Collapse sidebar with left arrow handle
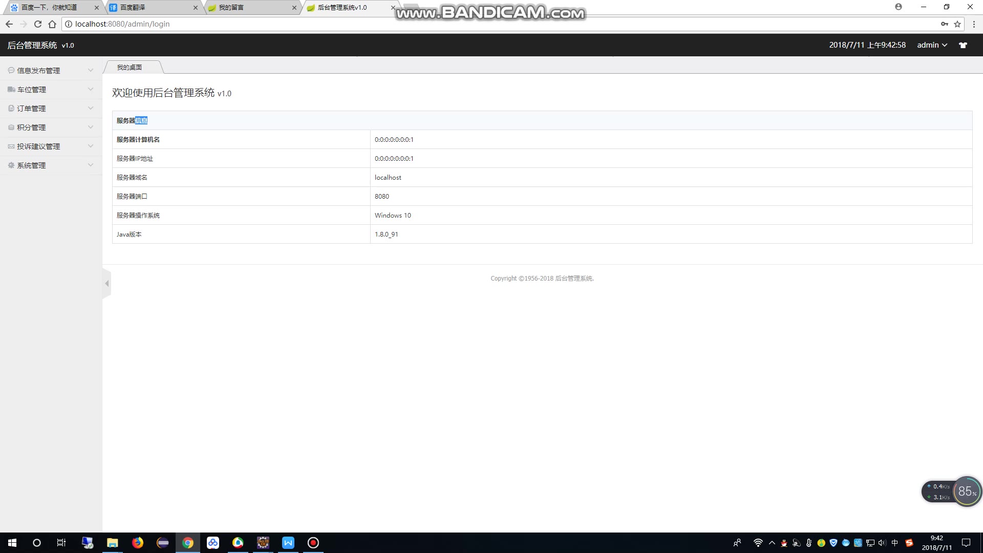The image size is (983, 553). (x=106, y=283)
